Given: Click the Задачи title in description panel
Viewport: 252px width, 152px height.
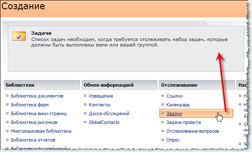Looking at the screenshot, I should point(41,33).
